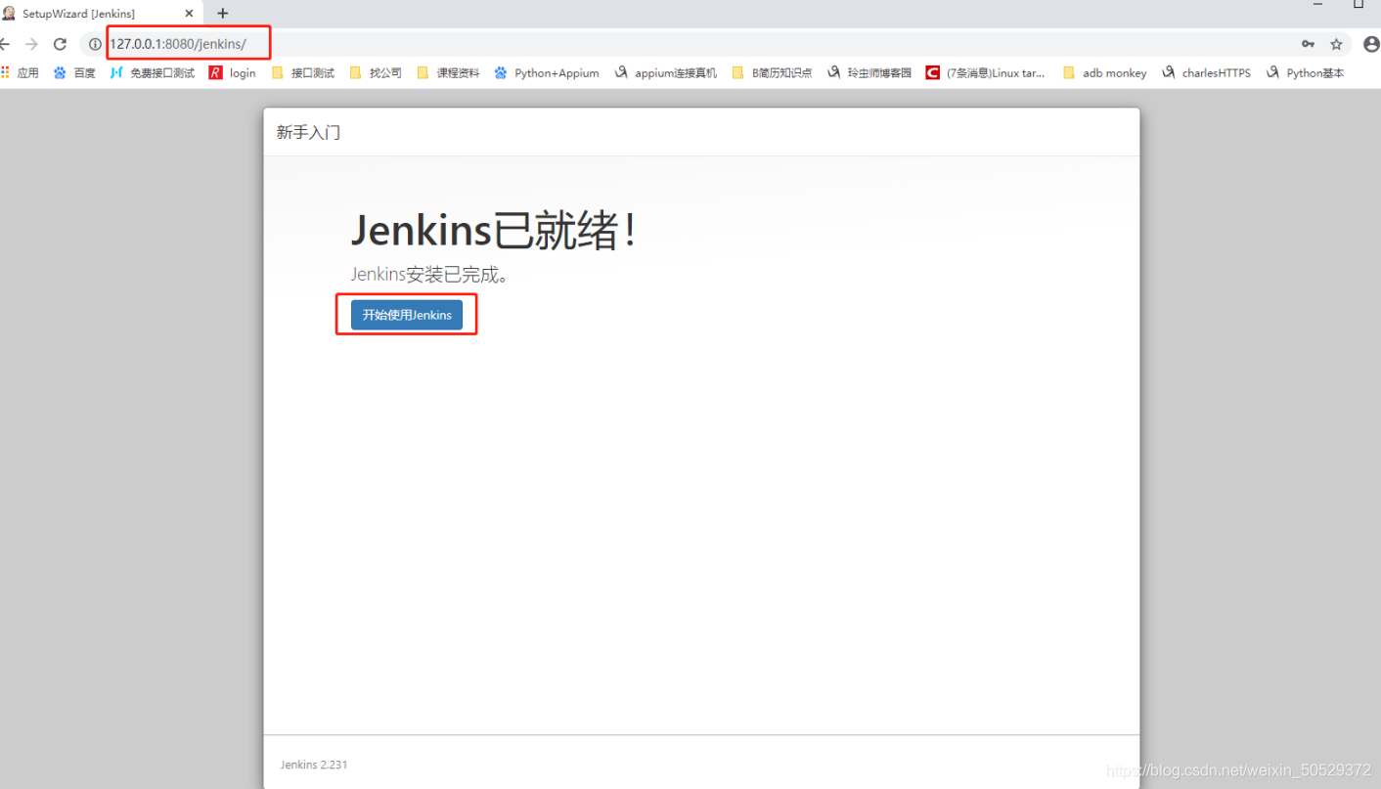Viewport: 1381px width, 789px height.
Task: Open the adb monkey bookmark folder
Action: 1104,72
